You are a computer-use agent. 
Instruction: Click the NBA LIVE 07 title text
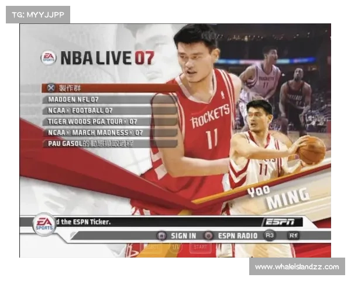(x=108, y=58)
